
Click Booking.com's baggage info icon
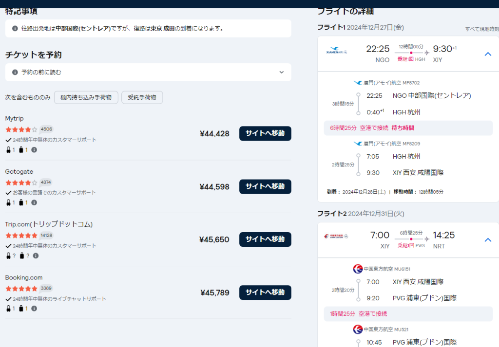34,309
